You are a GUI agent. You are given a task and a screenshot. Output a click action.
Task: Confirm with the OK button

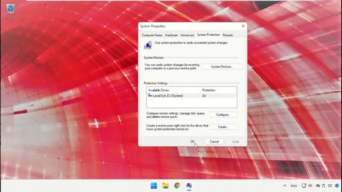coord(192,142)
